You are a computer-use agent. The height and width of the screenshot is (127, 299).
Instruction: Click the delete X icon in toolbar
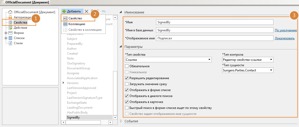pyautogui.click(x=87, y=11)
